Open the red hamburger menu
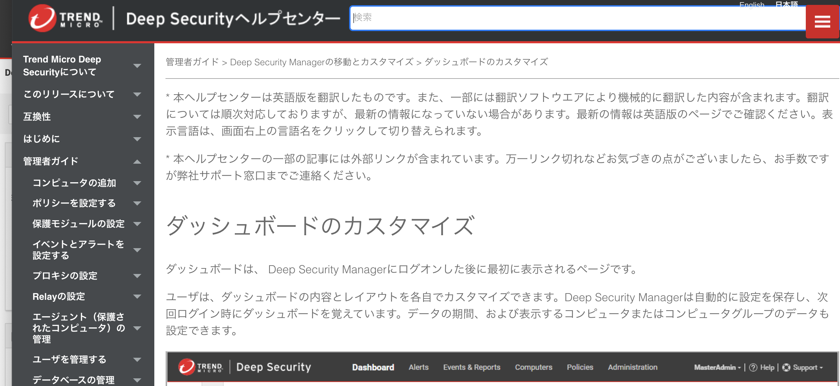The width and height of the screenshot is (840, 386). click(x=822, y=22)
